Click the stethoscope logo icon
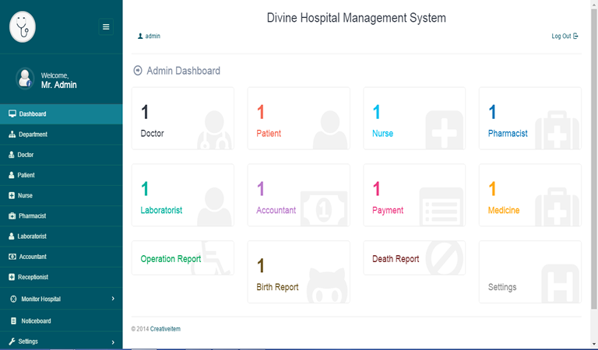This screenshot has width=598, height=350. (x=23, y=27)
